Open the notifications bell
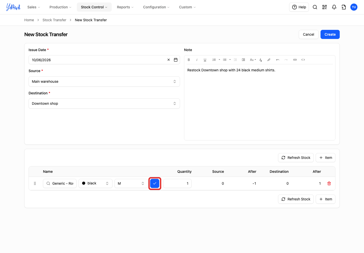 pos(334,7)
